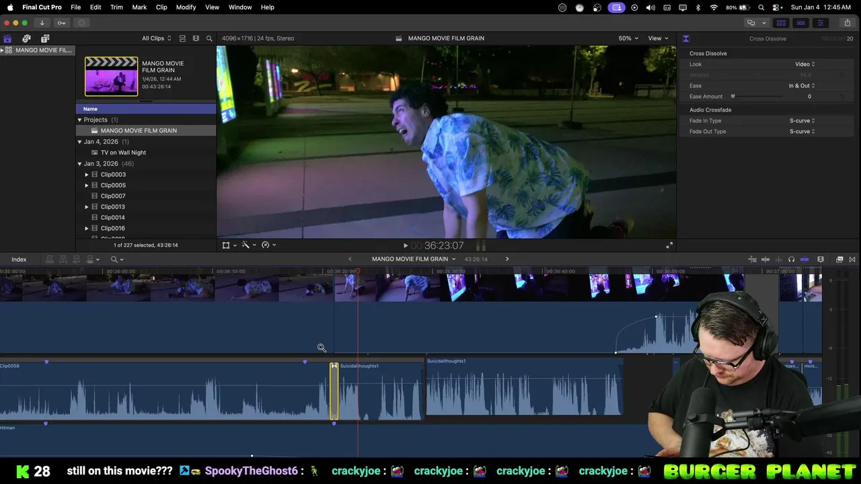Image resolution: width=861 pixels, height=484 pixels.
Task: Toggle the inspector visibility button
Action: coord(820,23)
